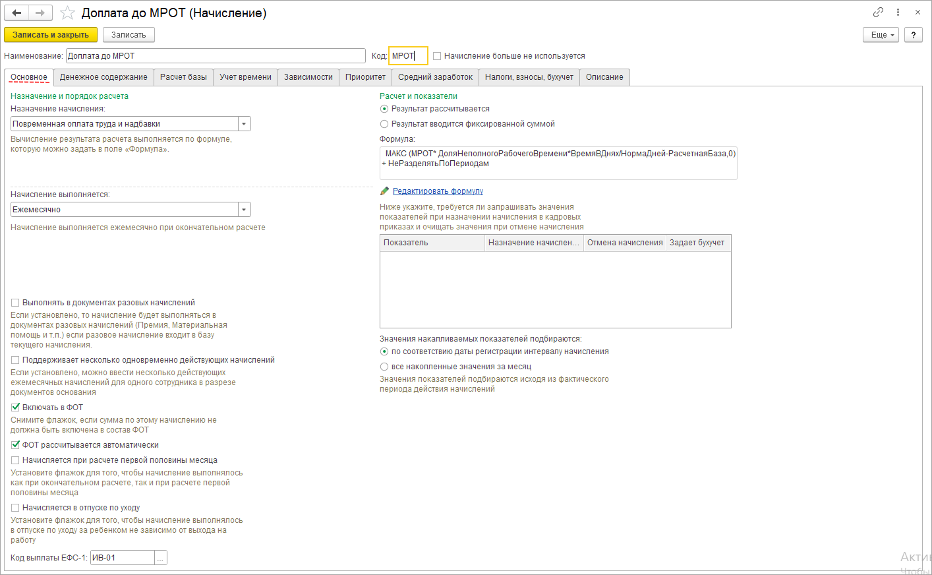932x575 pixels.
Task: Go forward with the right arrow button
Action: pyautogui.click(x=40, y=13)
